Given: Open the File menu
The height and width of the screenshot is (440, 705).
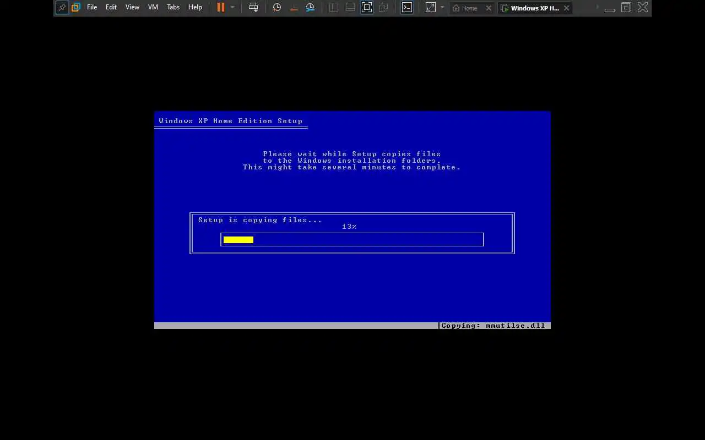Looking at the screenshot, I should [x=92, y=8].
